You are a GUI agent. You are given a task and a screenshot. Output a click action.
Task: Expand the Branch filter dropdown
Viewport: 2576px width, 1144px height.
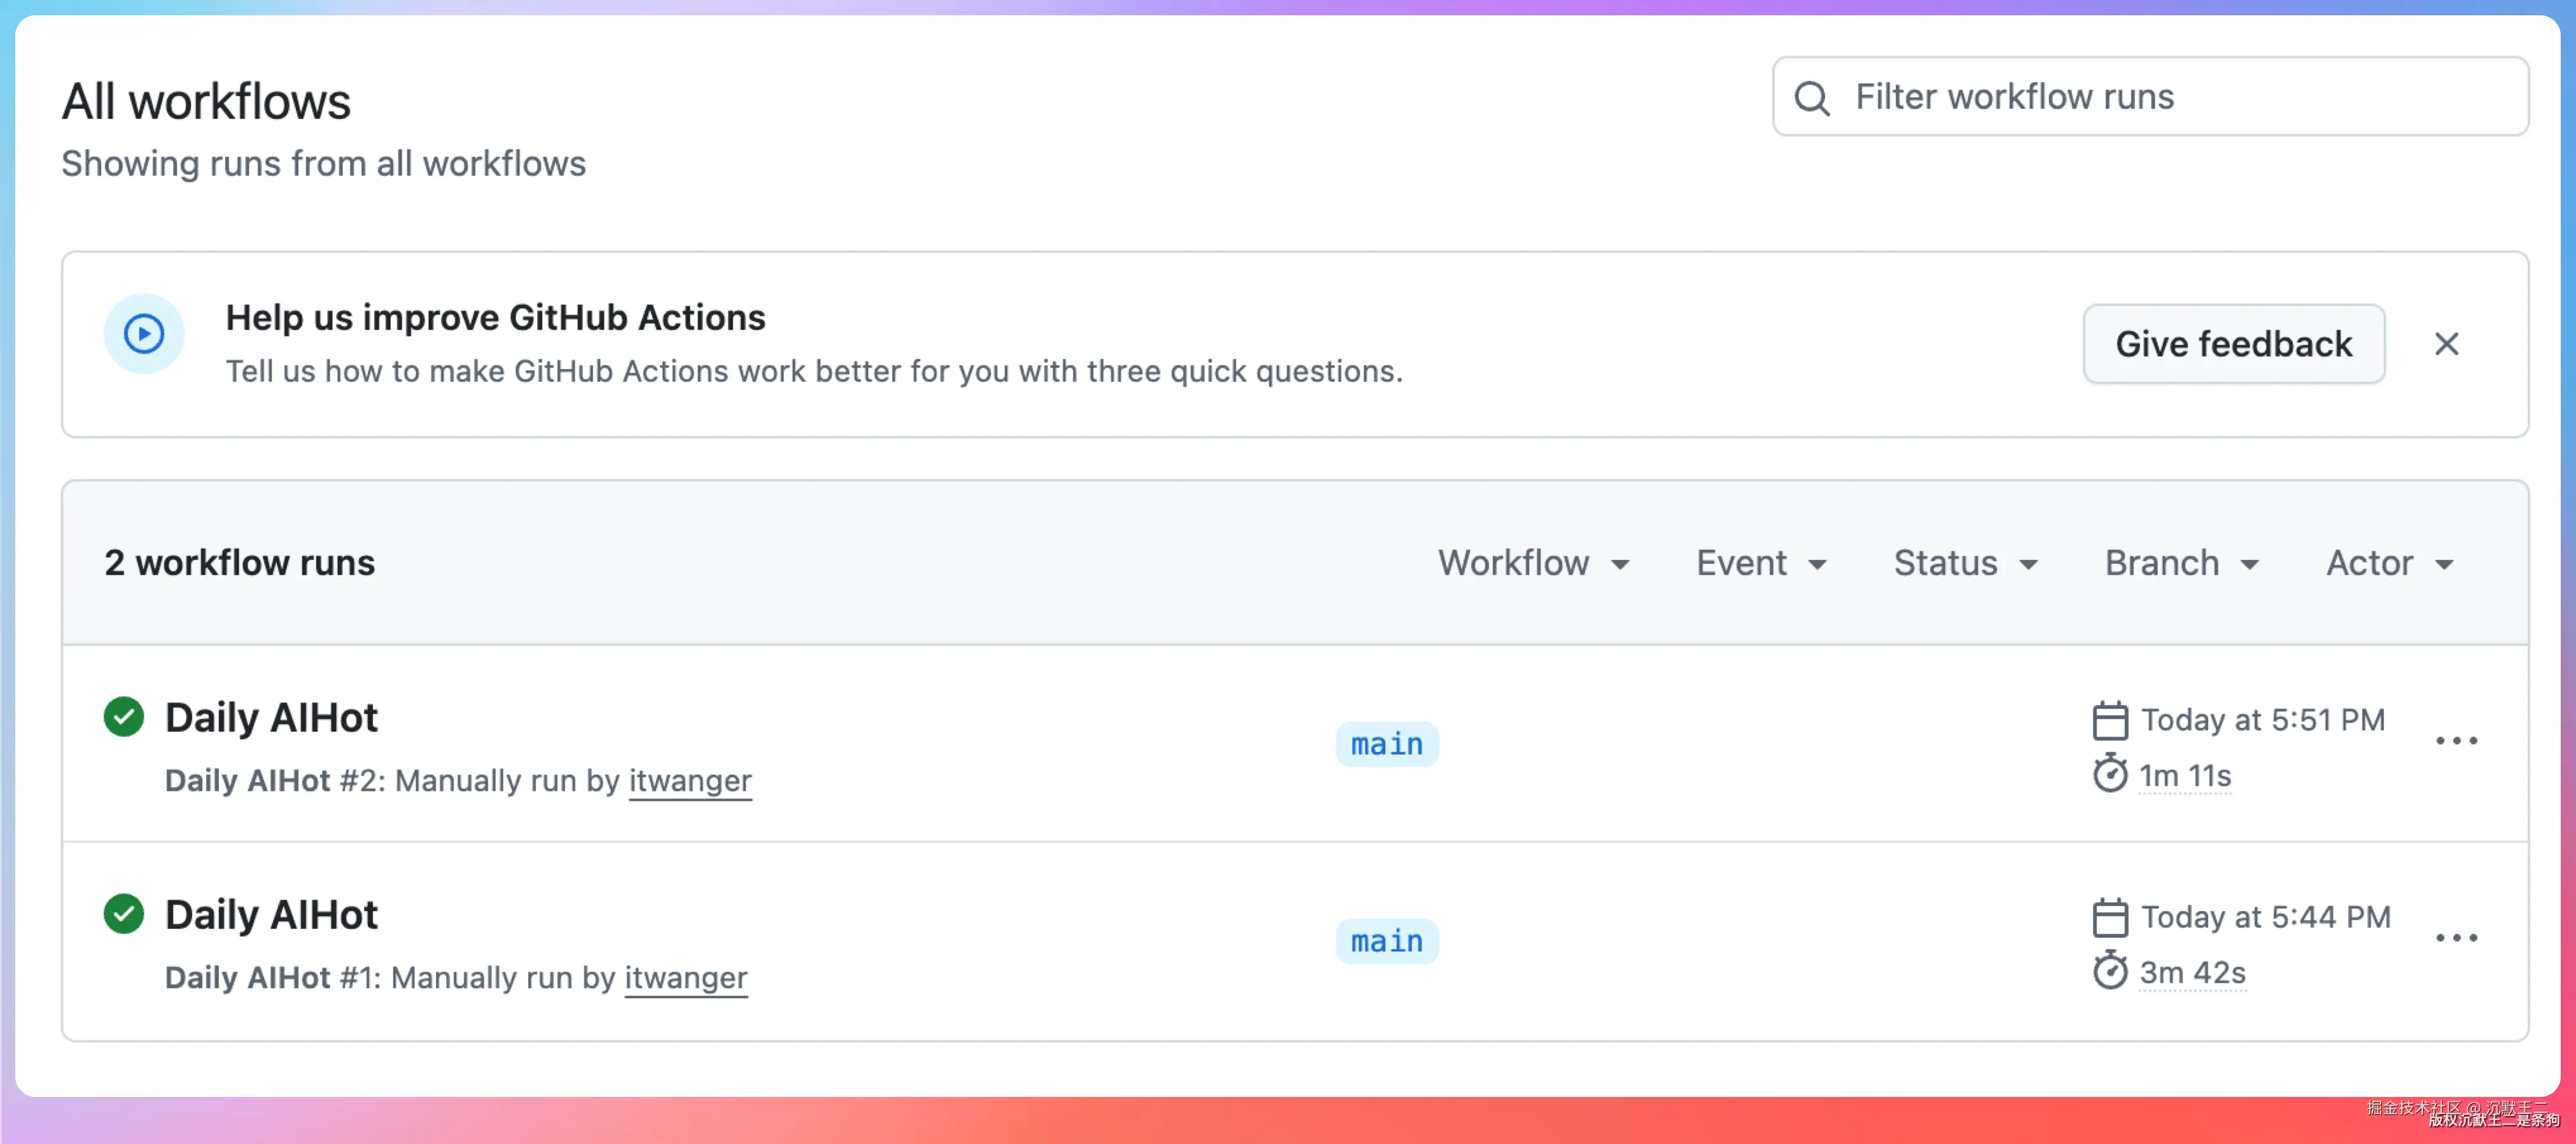click(2182, 563)
